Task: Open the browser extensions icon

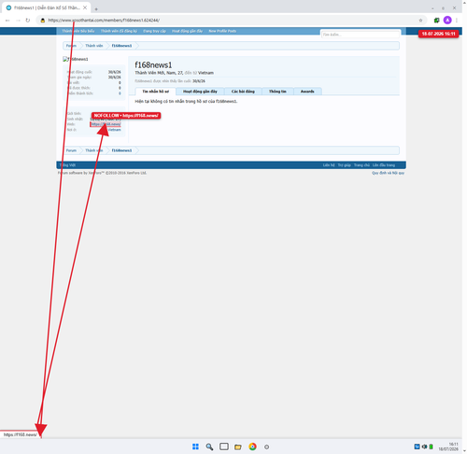Action: (437, 21)
